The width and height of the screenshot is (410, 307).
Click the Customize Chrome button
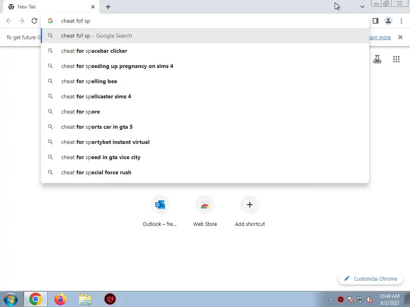click(370, 279)
